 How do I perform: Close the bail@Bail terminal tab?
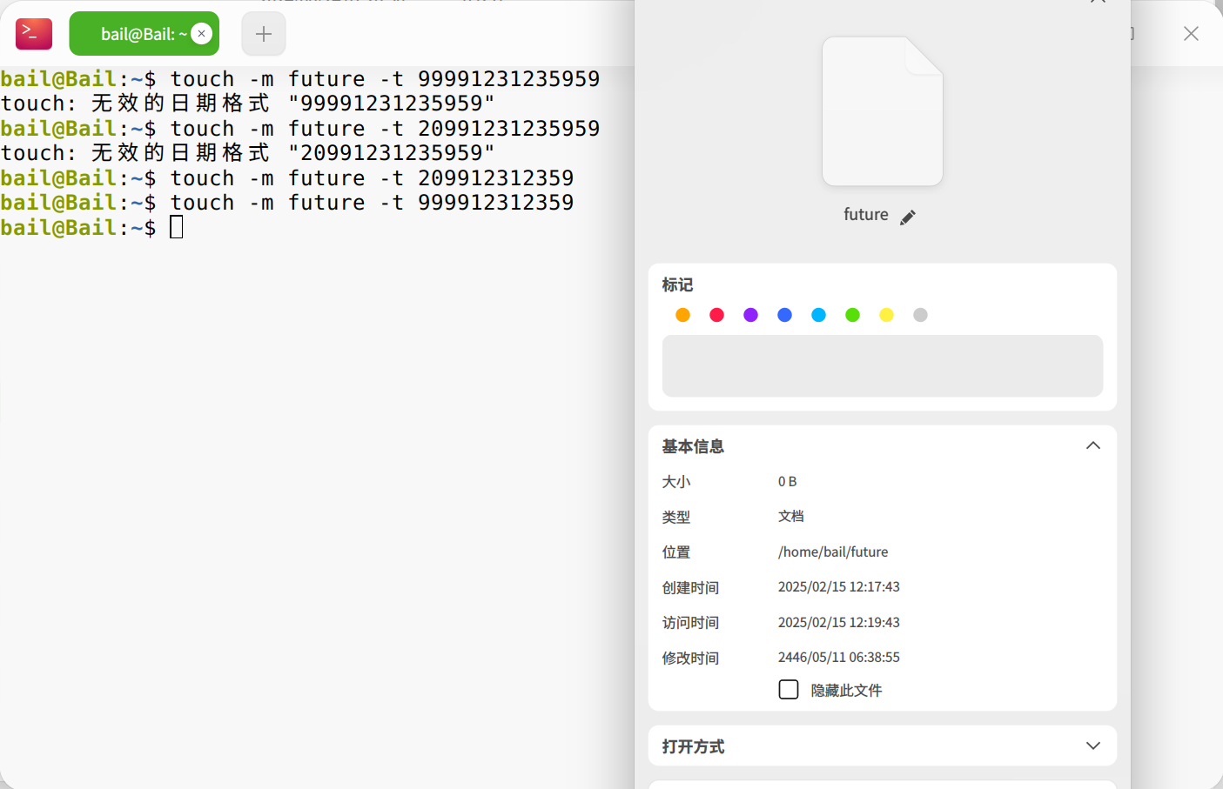tap(202, 34)
